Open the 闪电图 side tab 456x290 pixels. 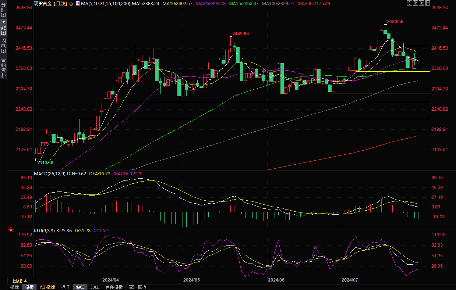click(3, 46)
